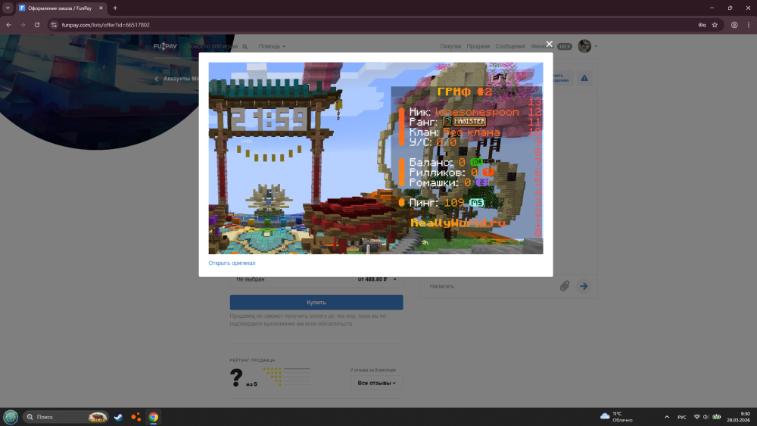Image resolution: width=757 pixels, height=426 pixels.
Task: Click the FunPay logo
Action: click(x=165, y=46)
